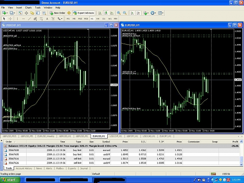Switch timeframe to W1
This screenshot has width=244, height=183.
pyautogui.click(x=110, y=19)
